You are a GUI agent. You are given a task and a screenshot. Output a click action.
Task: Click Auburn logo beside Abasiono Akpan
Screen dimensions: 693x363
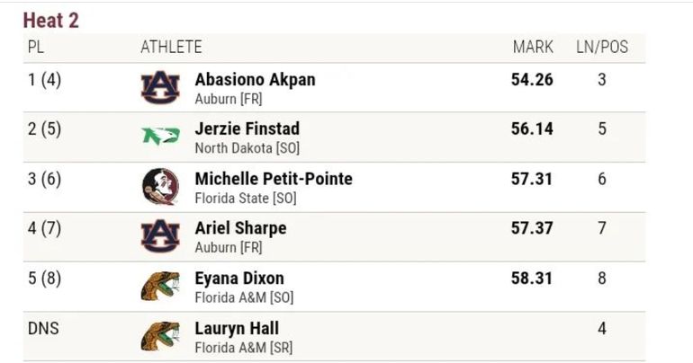coord(160,87)
